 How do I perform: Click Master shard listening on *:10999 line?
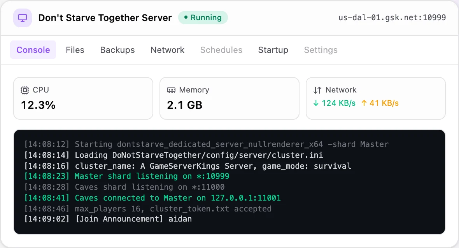pyautogui.click(x=127, y=176)
